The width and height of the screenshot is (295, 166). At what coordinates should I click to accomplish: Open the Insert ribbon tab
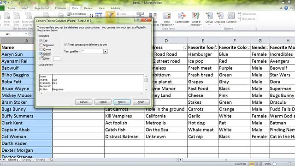click(24, 8)
